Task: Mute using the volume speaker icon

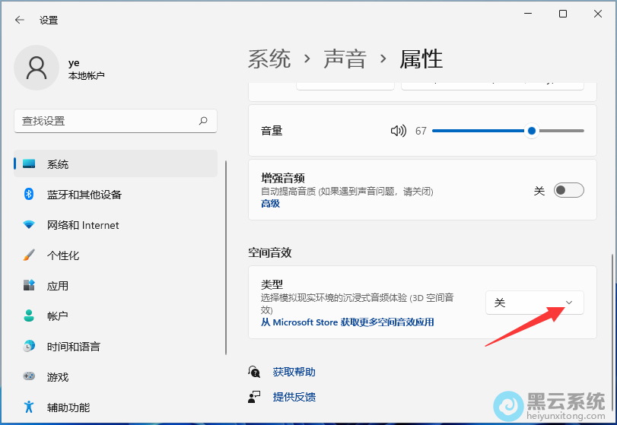Action: [x=398, y=131]
